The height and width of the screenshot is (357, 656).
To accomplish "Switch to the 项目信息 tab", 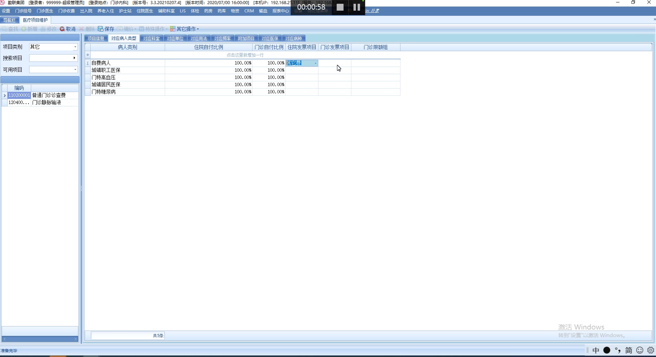I will click(x=96, y=38).
